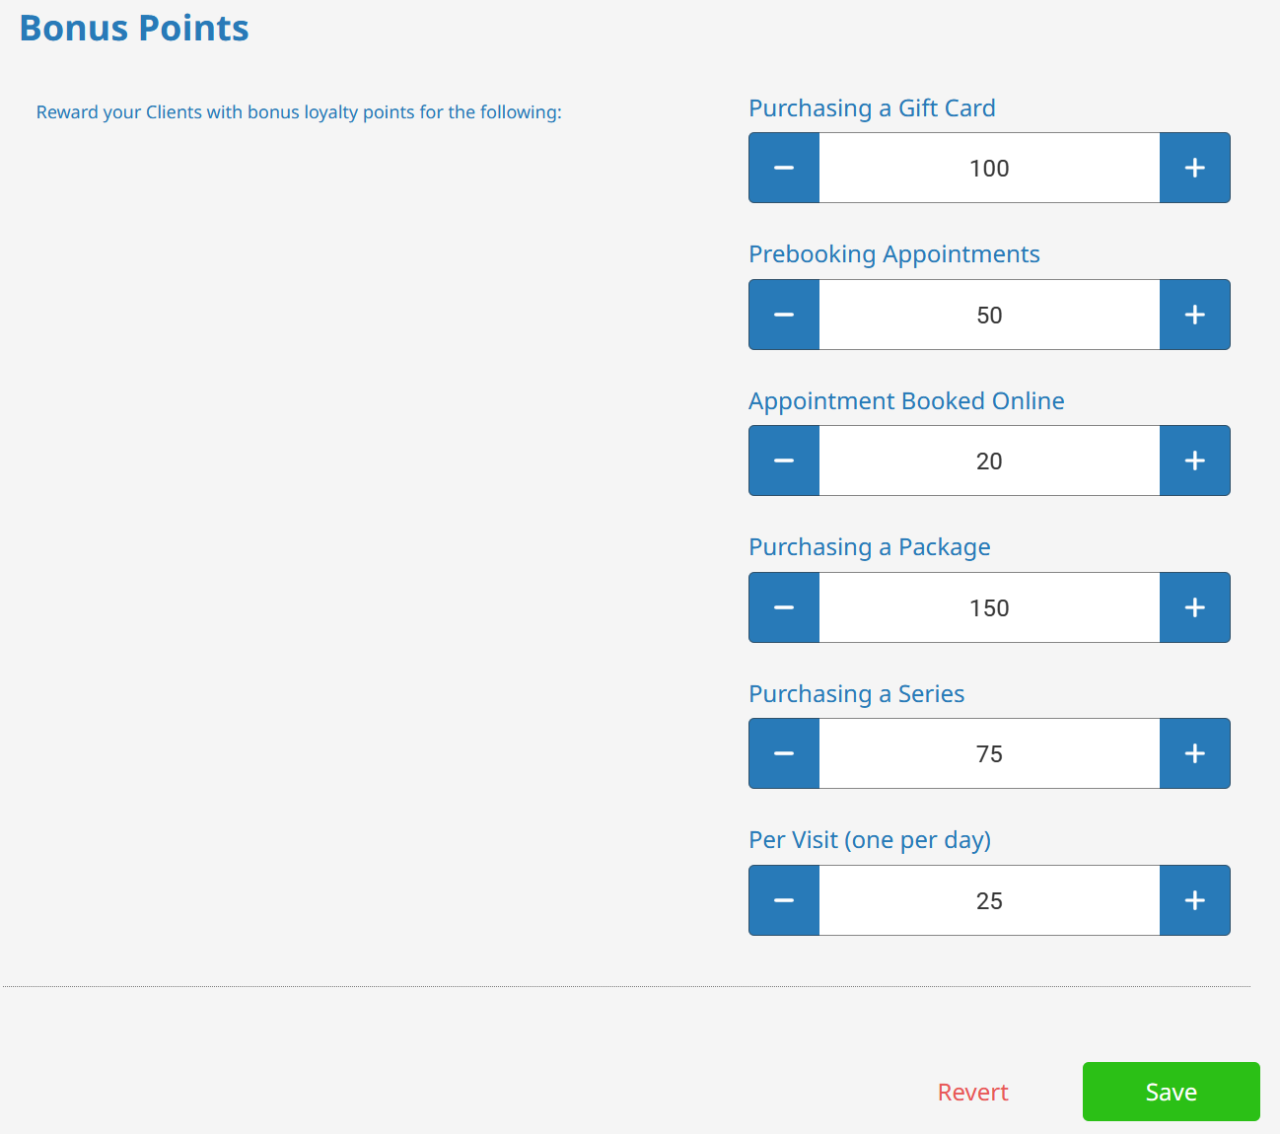The height and width of the screenshot is (1134, 1280).
Task: Decrease Prebooking Appointments bonus points
Action: [784, 315]
